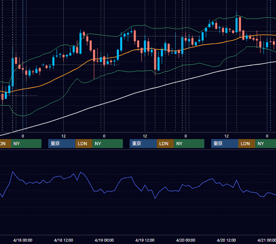The image size is (276, 244).
Task: Click hour label 0 above 4/20 00:00
Action: pyautogui.click(x=185, y=136)
